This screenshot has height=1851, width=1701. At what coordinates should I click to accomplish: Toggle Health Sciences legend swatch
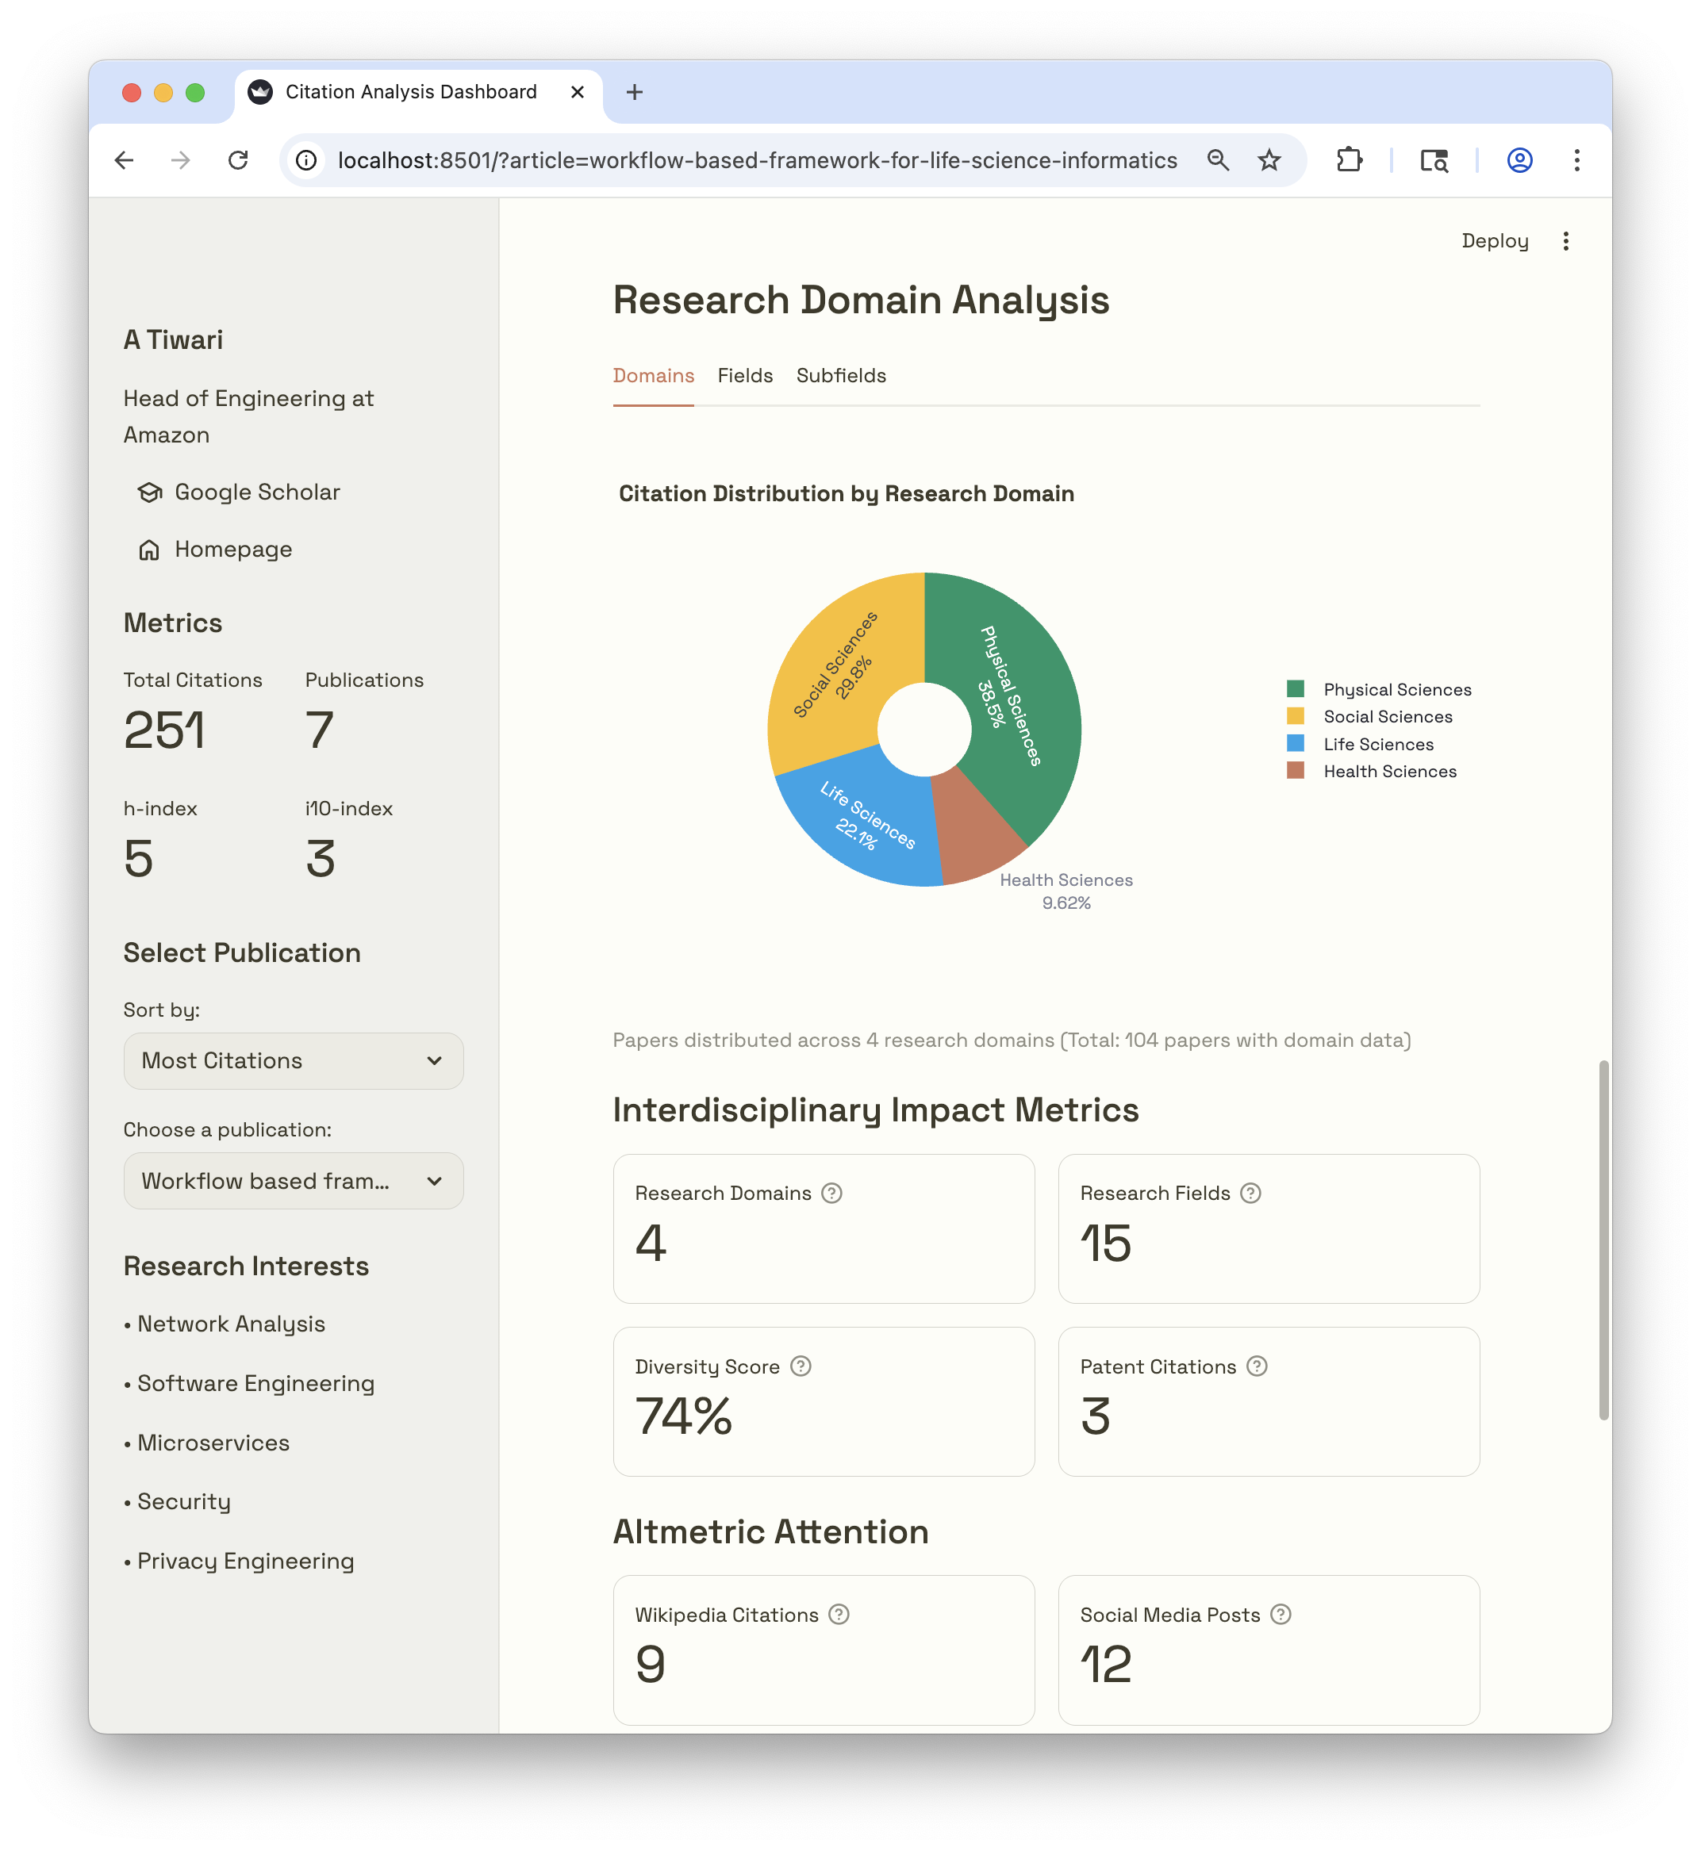pyautogui.click(x=1295, y=771)
